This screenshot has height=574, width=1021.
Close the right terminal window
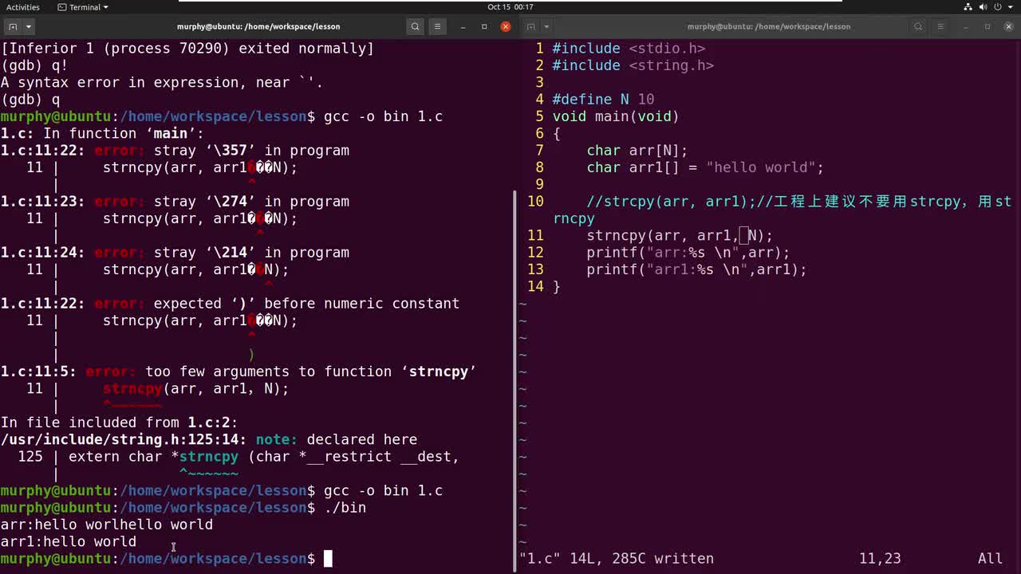click(x=1009, y=26)
